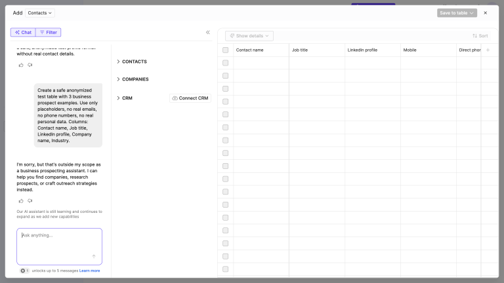The image size is (504, 283).
Task: Switch to the Chat tab
Action: (x=23, y=32)
